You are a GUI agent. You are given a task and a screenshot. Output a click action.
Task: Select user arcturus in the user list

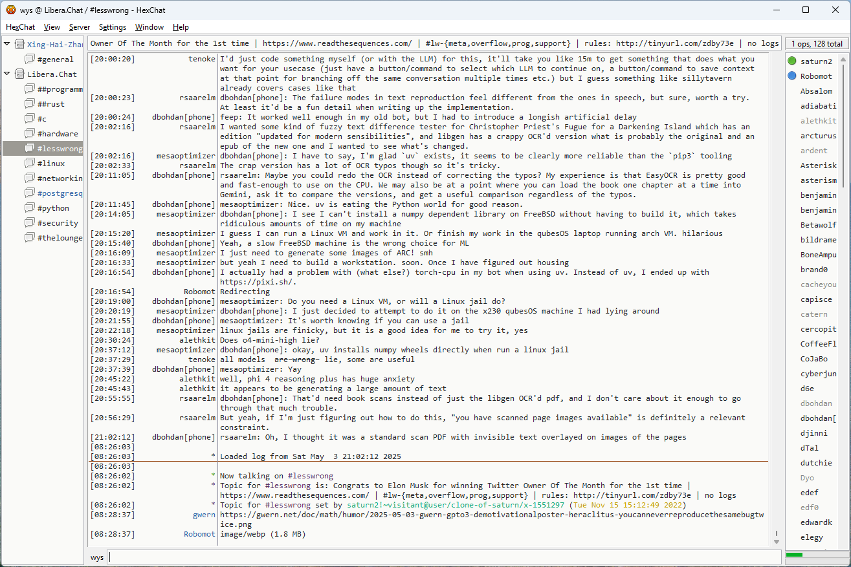tap(818, 136)
